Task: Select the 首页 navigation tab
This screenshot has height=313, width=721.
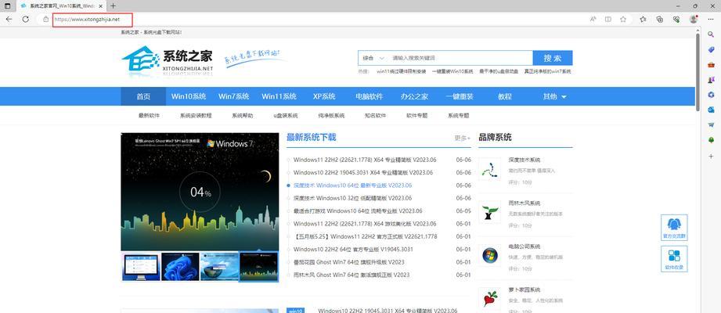Action: coord(143,96)
